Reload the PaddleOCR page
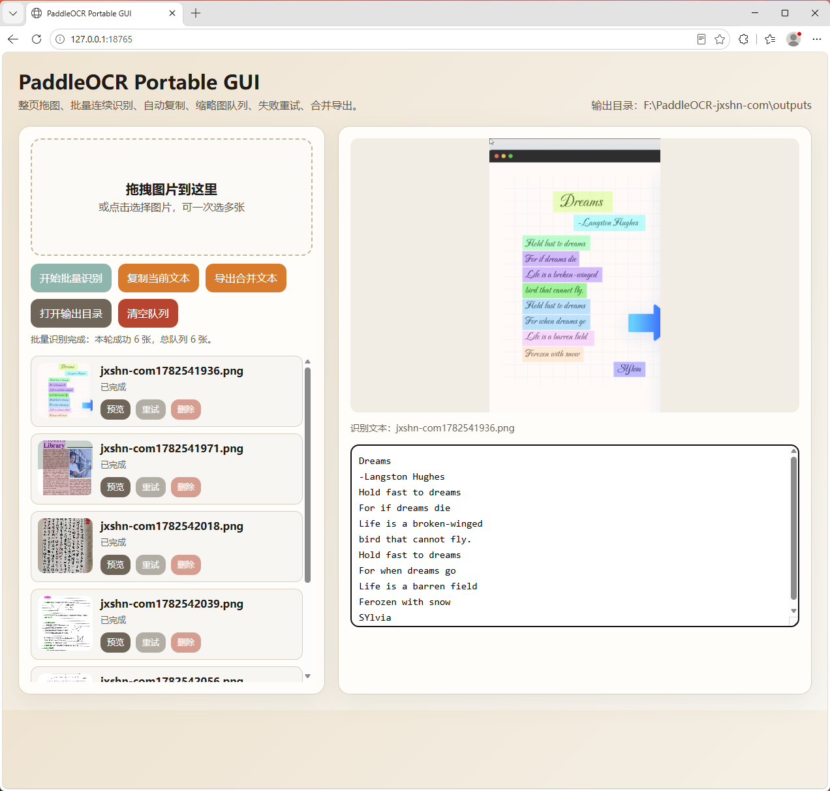830x791 pixels. [x=37, y=39]
